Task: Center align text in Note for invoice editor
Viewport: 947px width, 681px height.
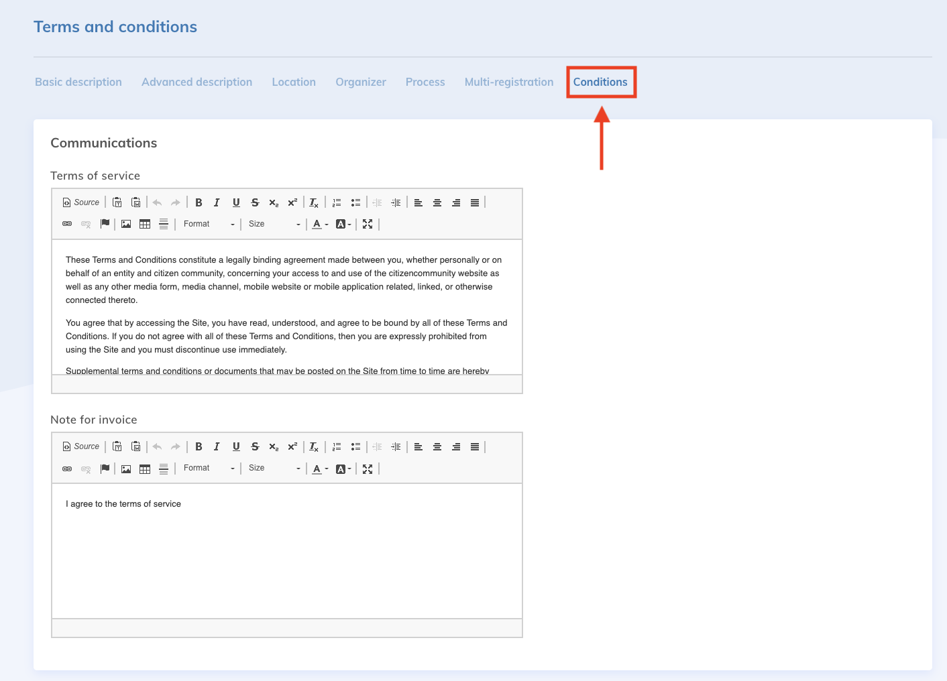Action: [437, 446]
